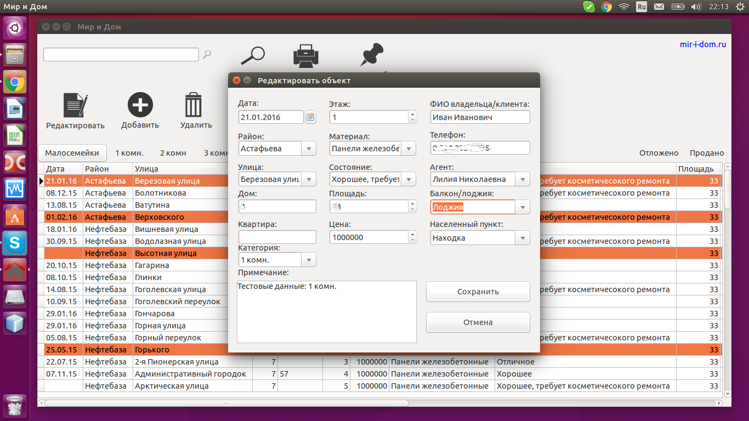Switch to the Малосемейки tab
Image resolution: width=749 pixels, height=421 pixels.
pyautogui.click(x=72, y=153)
